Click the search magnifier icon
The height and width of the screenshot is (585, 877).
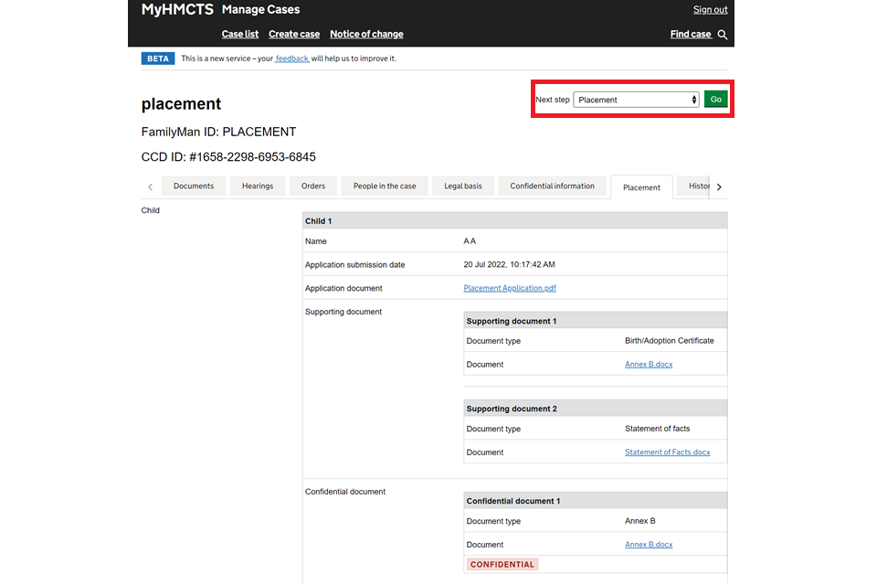pos(723,35)
